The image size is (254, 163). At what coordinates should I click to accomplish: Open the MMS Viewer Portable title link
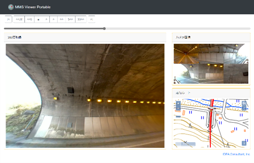coord(33,7)
